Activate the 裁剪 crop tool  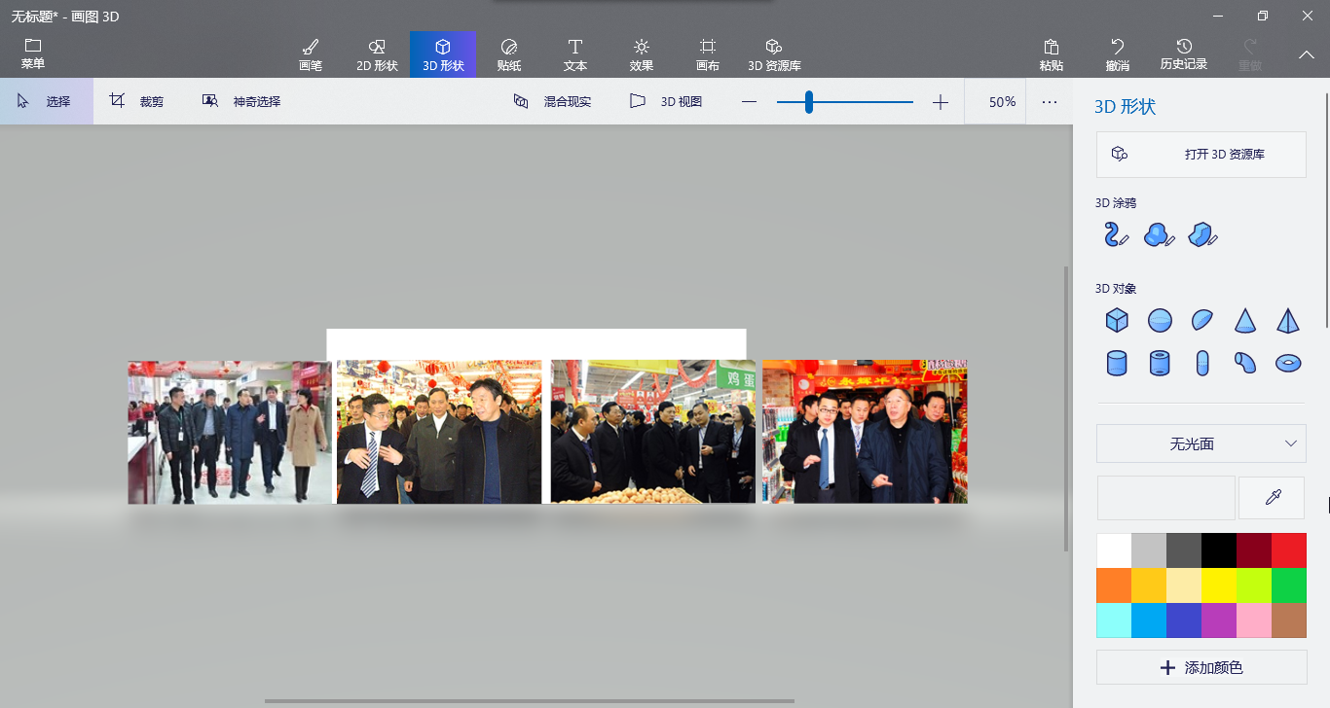tap(137, 101)
